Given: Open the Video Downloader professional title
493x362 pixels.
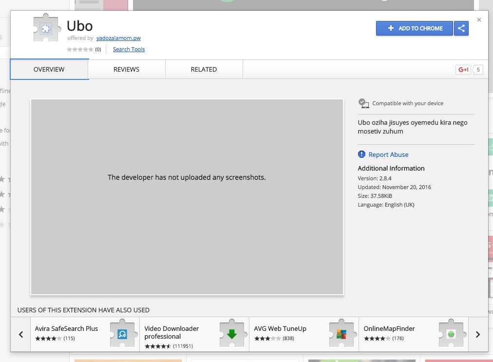Looking at the screenshot, I should pyautogui.click(x=171, y=332).
